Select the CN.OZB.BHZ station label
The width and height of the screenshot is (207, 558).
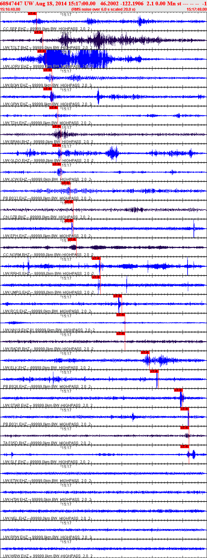(x=14, y=217)
